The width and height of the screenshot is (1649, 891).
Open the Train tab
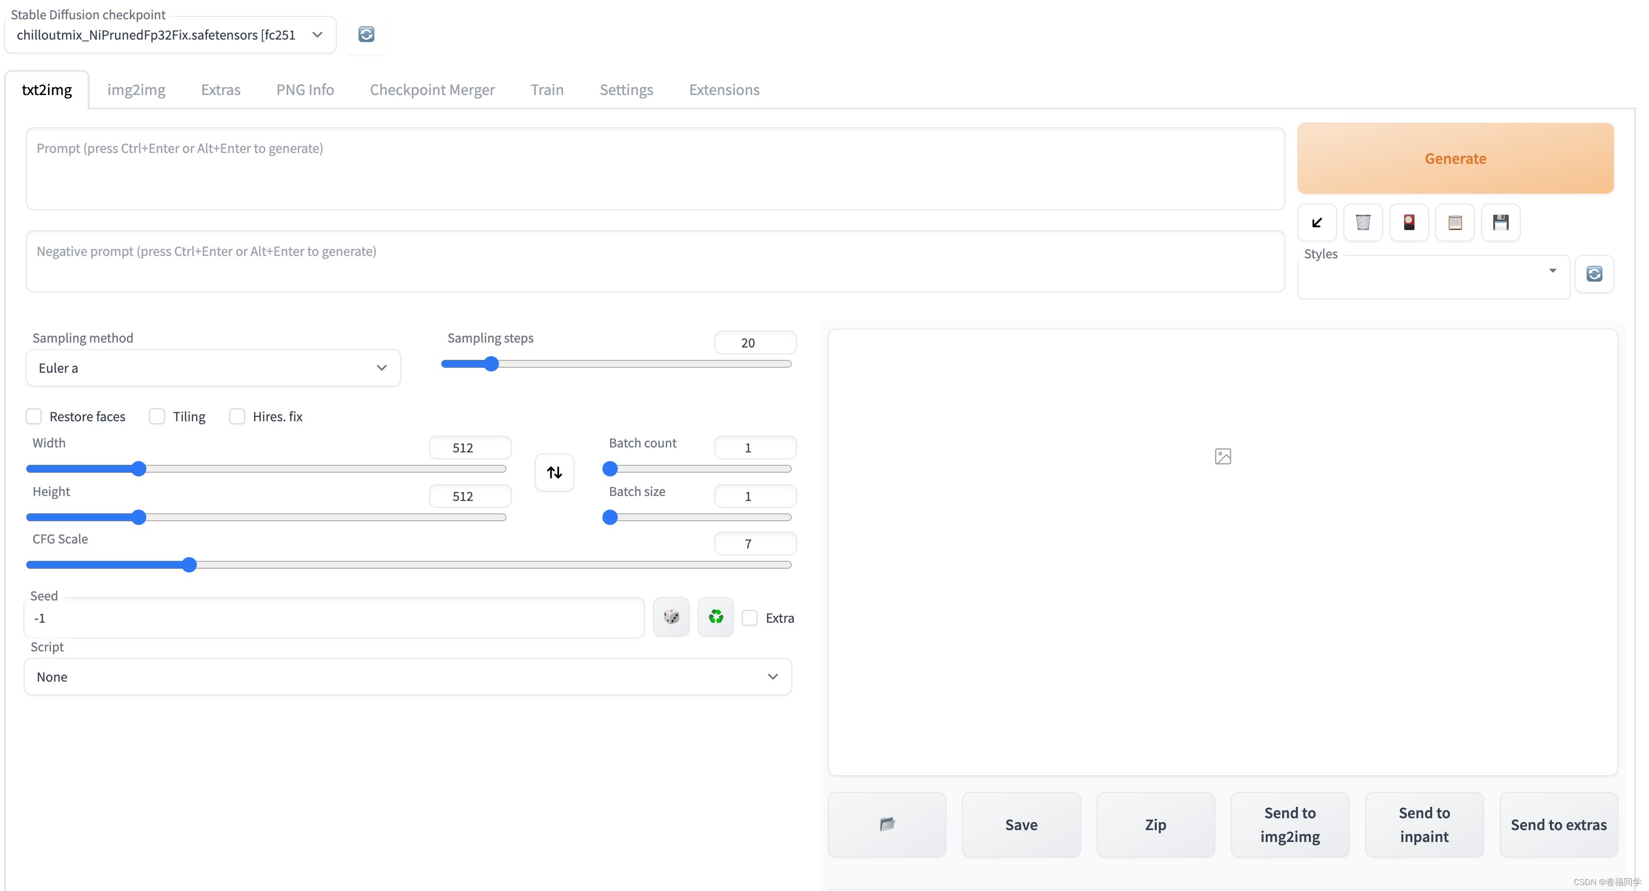(547, 90)
